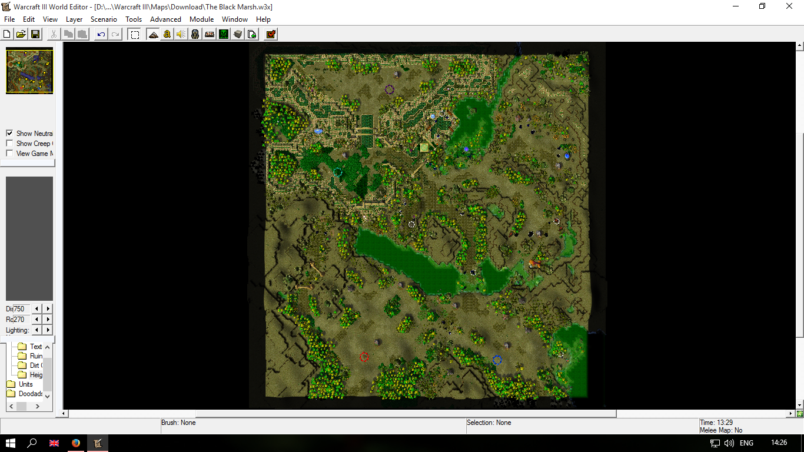Viewport: 804px width, 452px height.
Task: Open Firefox from the taskbar
Action: tap(75, 443)
